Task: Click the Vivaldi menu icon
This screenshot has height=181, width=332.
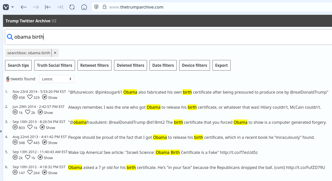Action: [x=6, y=7]
